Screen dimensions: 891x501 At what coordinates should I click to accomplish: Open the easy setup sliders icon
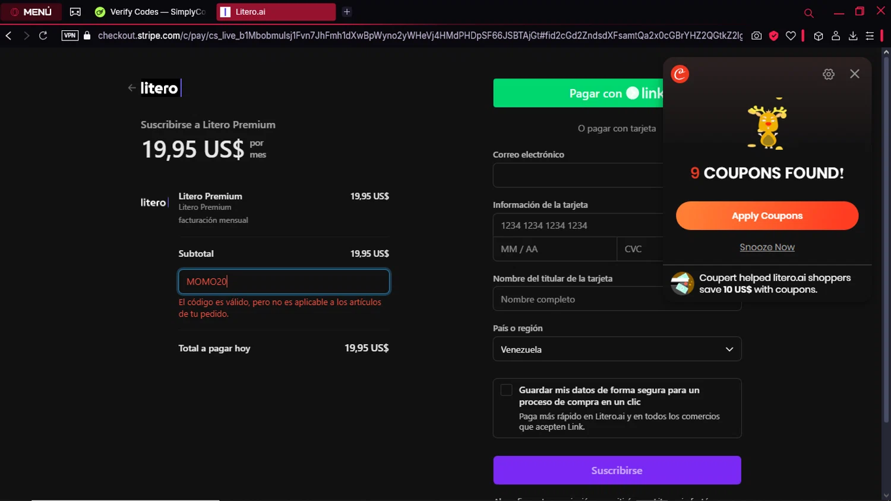tap(870, 36)
